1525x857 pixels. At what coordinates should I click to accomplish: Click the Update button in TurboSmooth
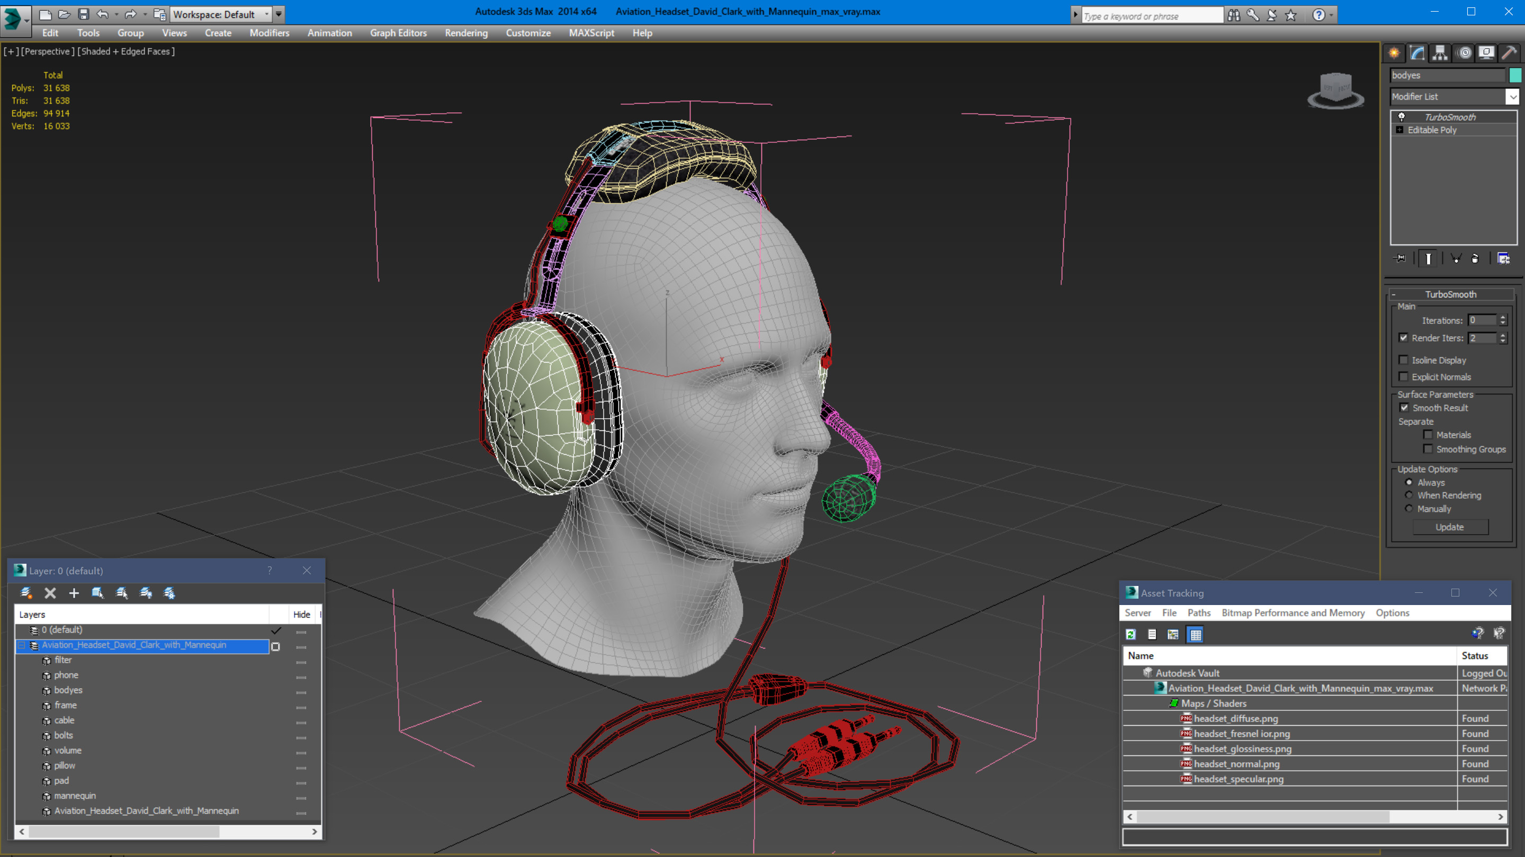coord(1451,527)
